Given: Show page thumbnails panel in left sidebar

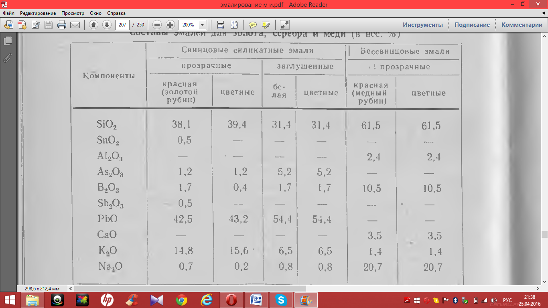Looking at the screenshot, I should point(8,41).
